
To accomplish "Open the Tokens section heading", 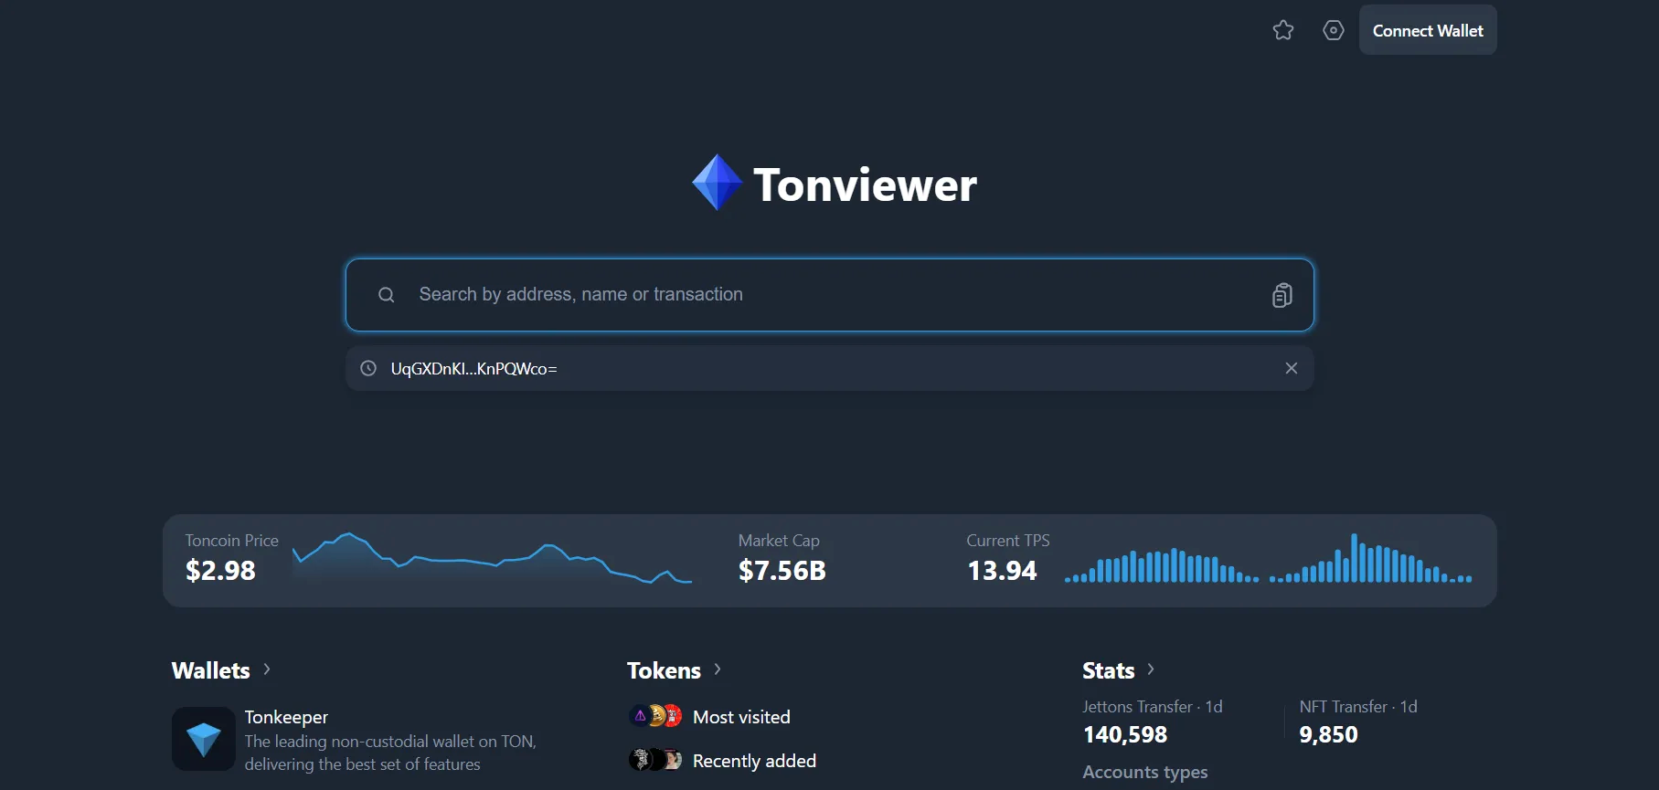I will coord(664,670).
